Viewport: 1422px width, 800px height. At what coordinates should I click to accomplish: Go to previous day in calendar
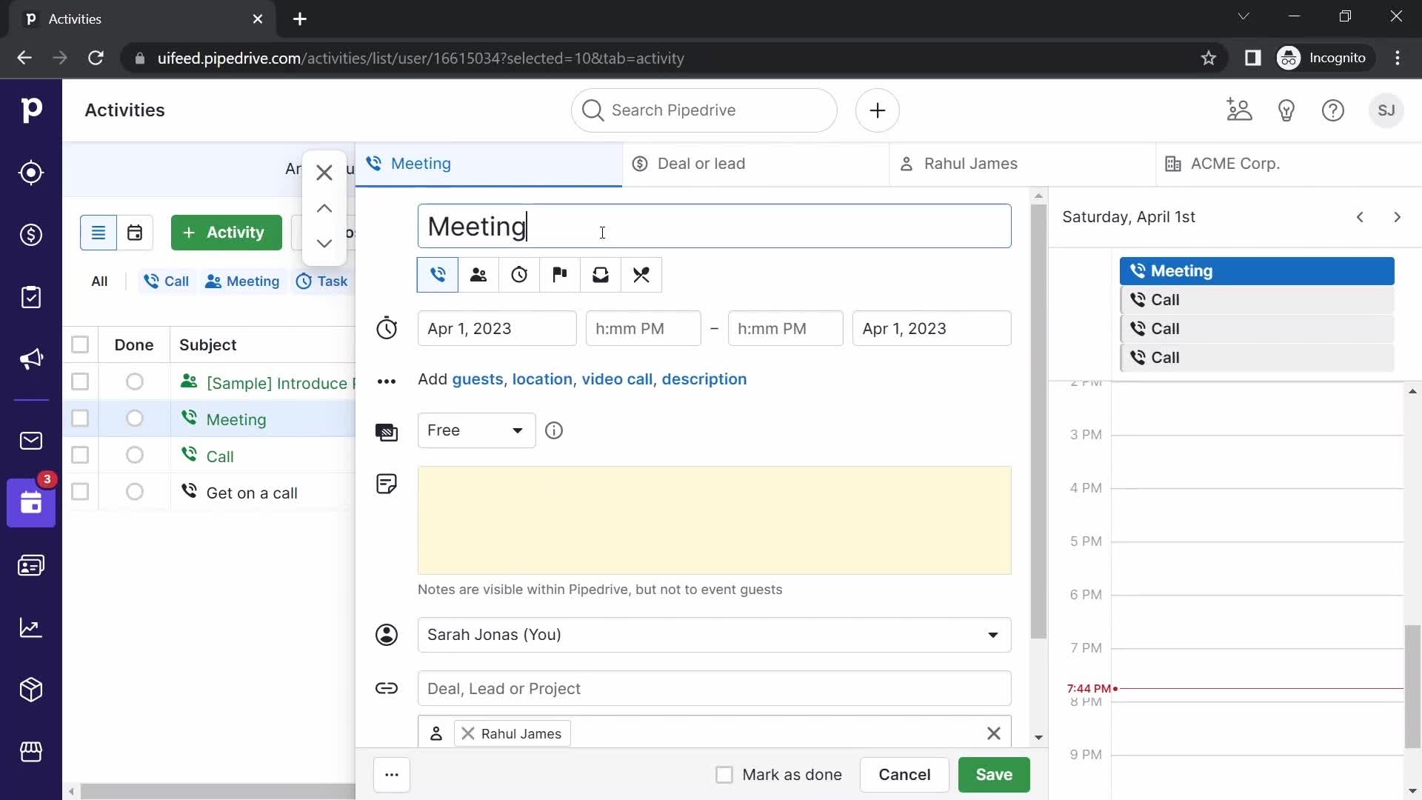1360,217
